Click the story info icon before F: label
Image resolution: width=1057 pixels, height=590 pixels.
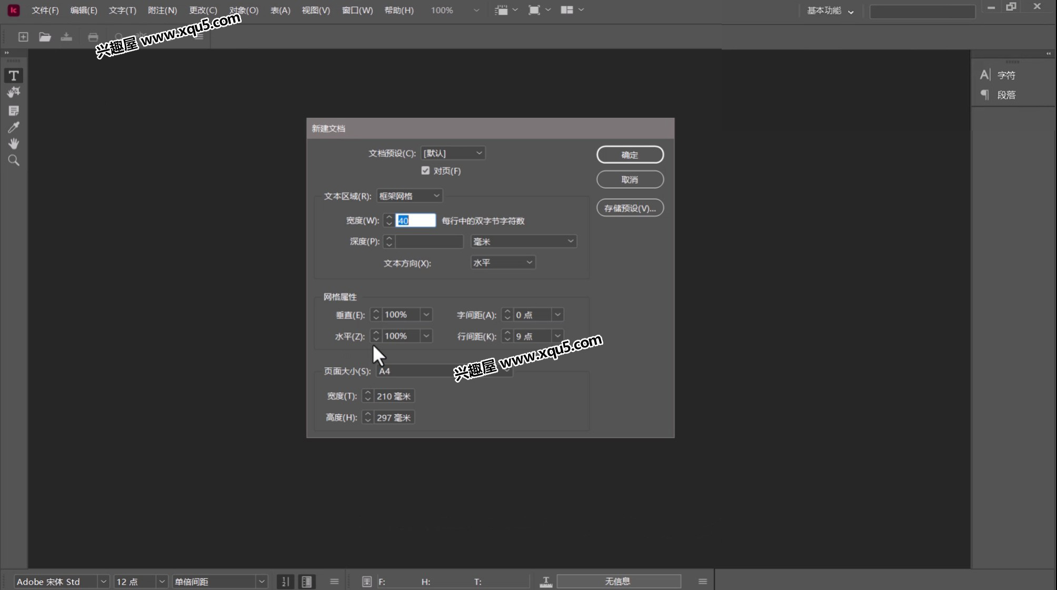(x=367, y=582)
